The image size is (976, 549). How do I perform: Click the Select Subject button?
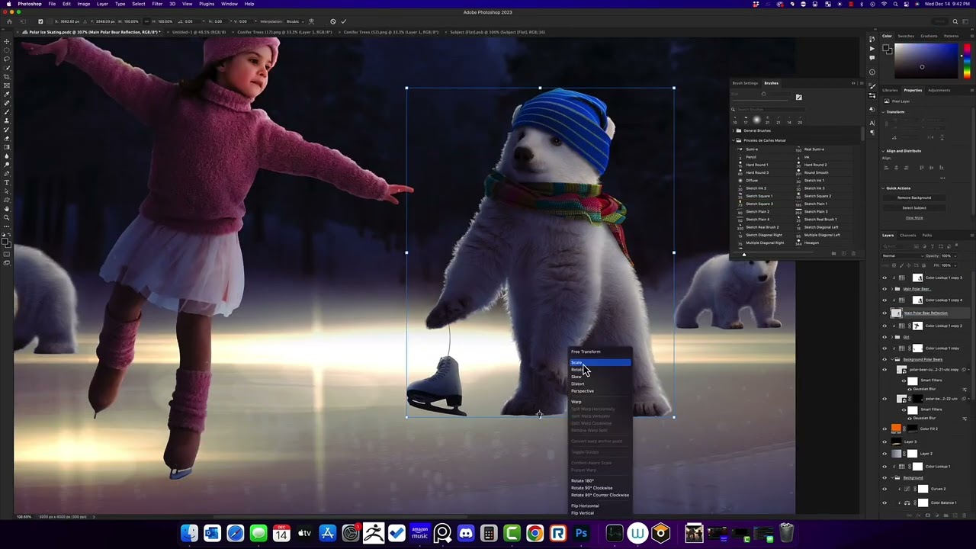913,207
